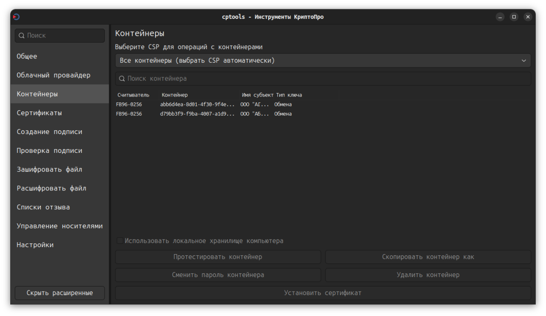Click Протестировать контейнер button

218,257
